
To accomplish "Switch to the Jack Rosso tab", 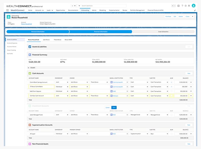I will click(46, 40).
